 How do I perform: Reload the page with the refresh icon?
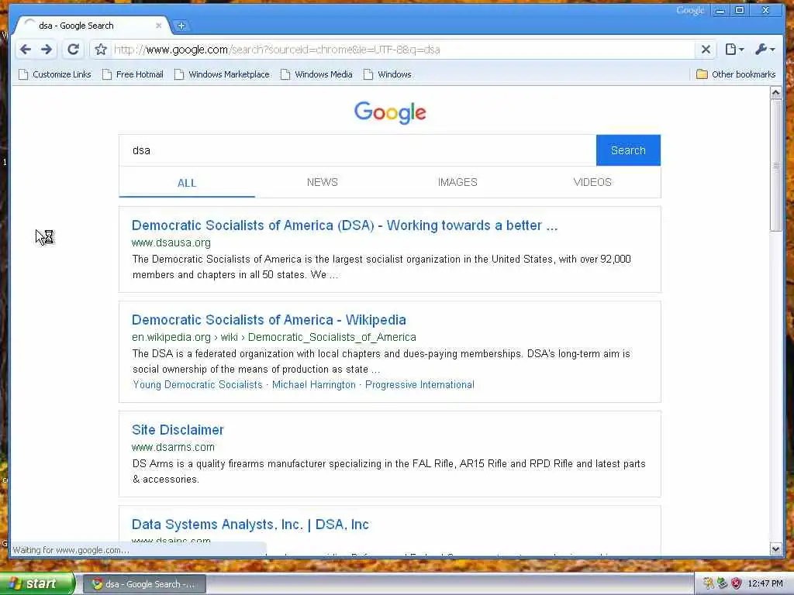(x=74, y=49)
